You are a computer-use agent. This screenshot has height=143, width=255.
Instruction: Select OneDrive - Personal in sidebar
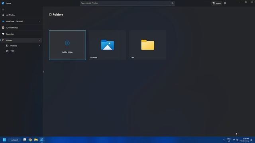click(x=21, y=21)
